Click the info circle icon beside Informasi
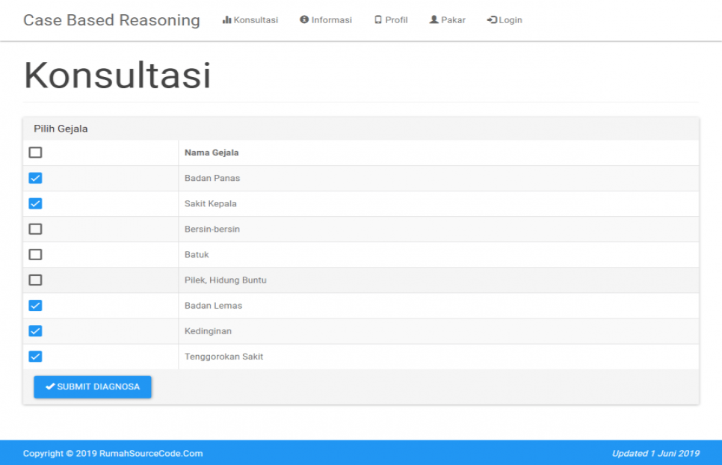Screen dimensions: 722x465 [x=303, y=20]
